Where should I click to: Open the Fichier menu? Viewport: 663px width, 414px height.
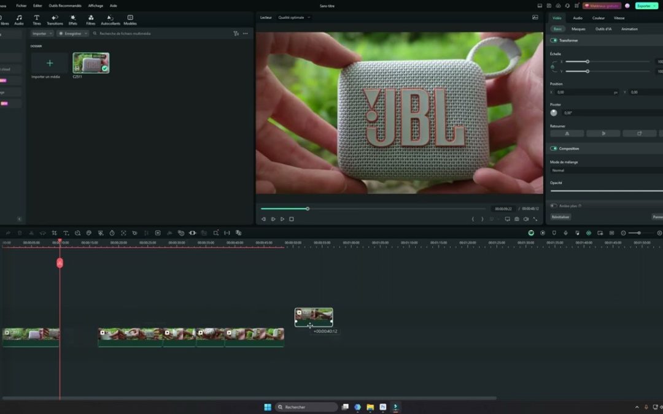click(x=21, y=6)
